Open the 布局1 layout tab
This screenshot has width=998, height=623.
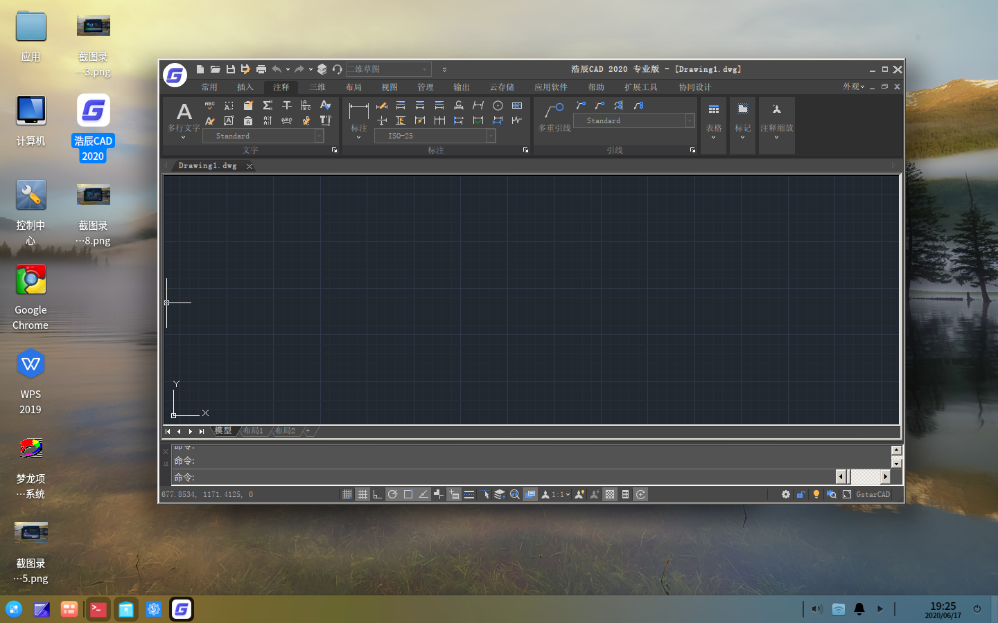click(x=254, y=431)
